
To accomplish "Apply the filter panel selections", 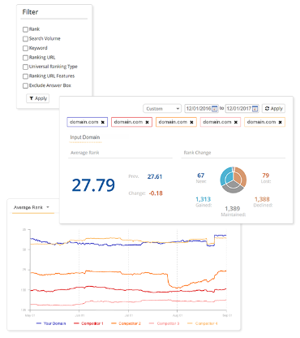I will [38, 98].
